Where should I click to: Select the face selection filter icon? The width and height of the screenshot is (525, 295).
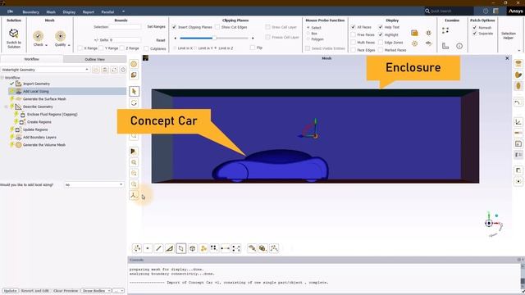point(170,248)
